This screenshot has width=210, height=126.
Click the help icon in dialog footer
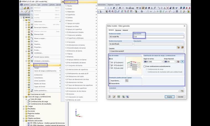[x=109, y=97]
